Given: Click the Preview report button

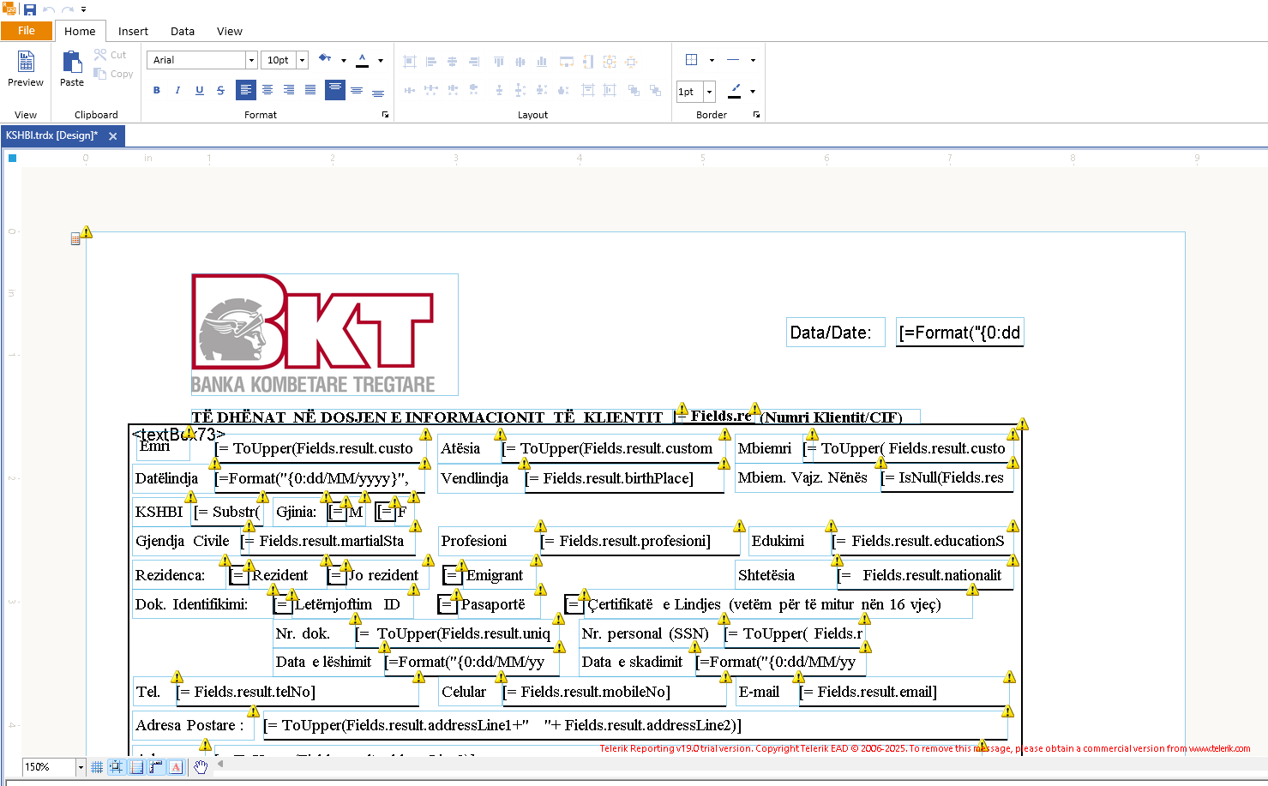Looking at the screenshot, I should click(26, 69).
